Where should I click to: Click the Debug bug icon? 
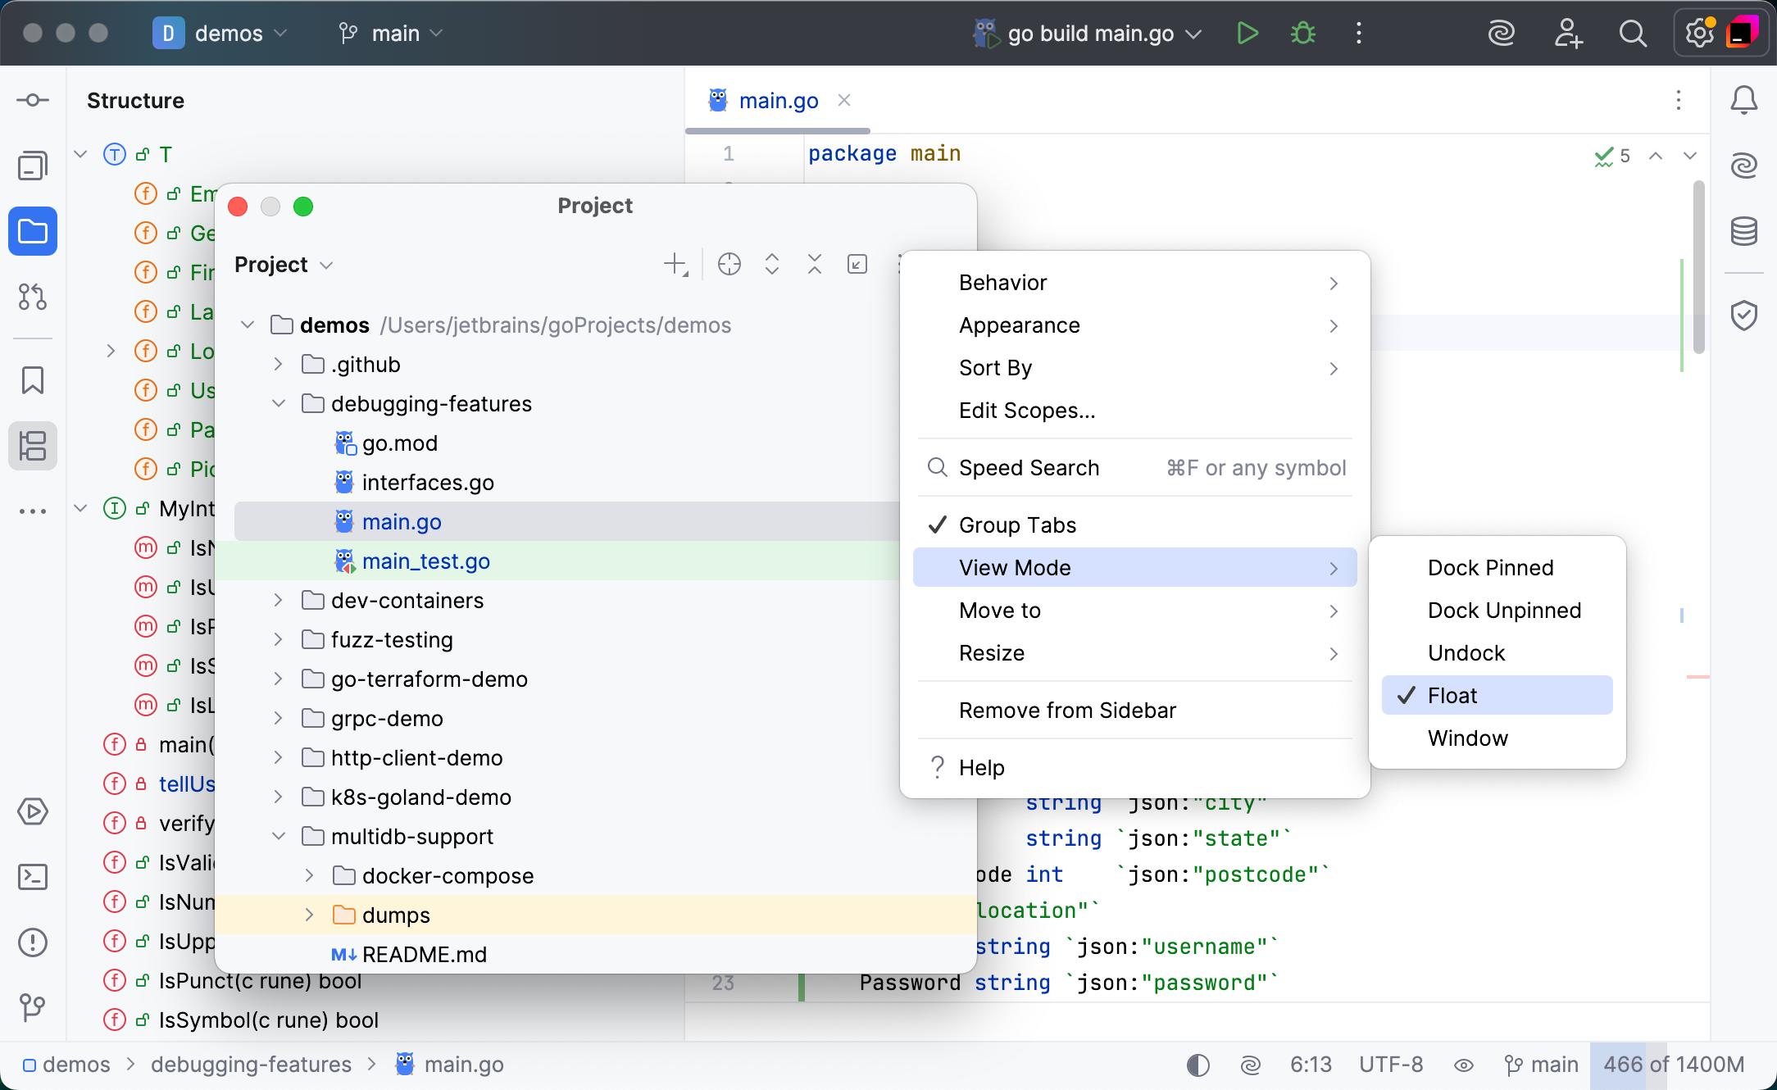click(x=1302, y=34)
